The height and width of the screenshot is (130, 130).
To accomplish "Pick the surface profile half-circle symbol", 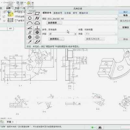I will [x=37, y=23].
